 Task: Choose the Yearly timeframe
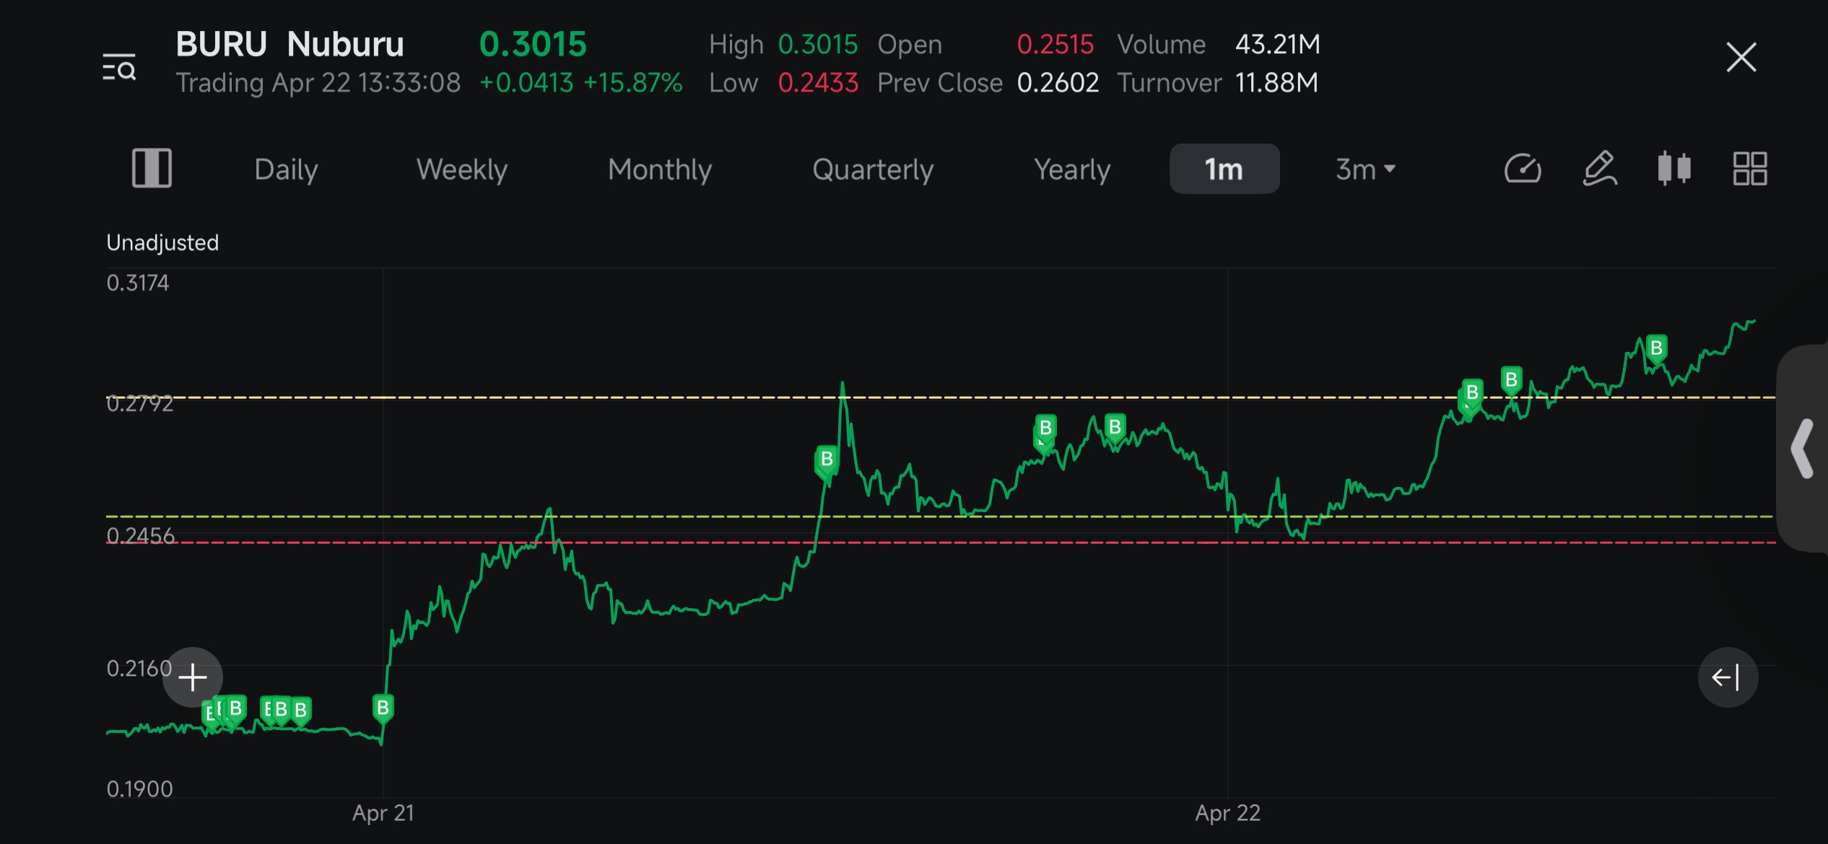point(1072,170)
